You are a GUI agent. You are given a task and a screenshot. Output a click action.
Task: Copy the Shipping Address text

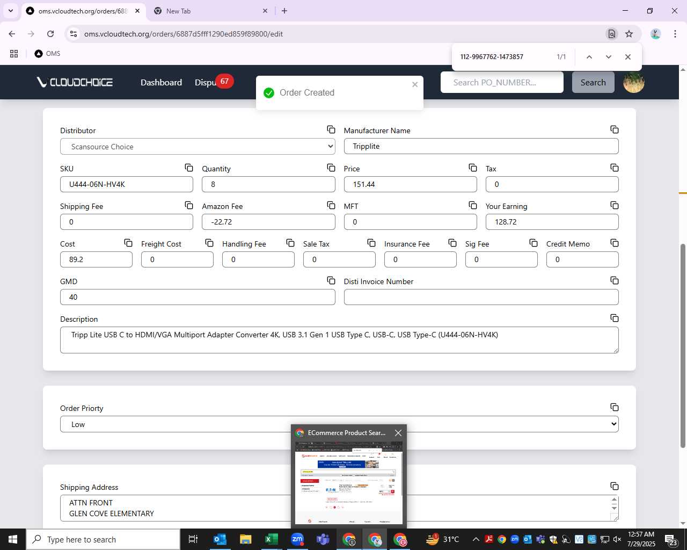pos(615,487)
